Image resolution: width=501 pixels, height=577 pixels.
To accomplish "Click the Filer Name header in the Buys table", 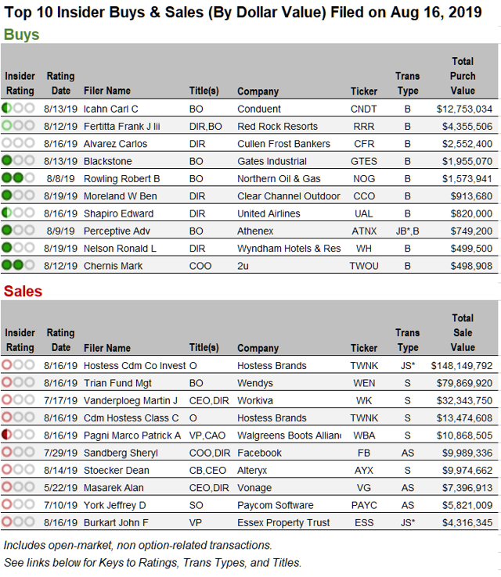I will coord(106,91).
